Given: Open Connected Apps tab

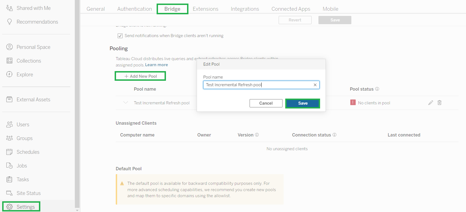Looking at the screenshot, I should pos(291,9).
